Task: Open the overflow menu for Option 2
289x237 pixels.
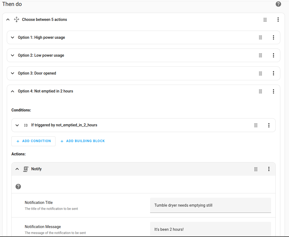Action: click(x=273, y=55)
